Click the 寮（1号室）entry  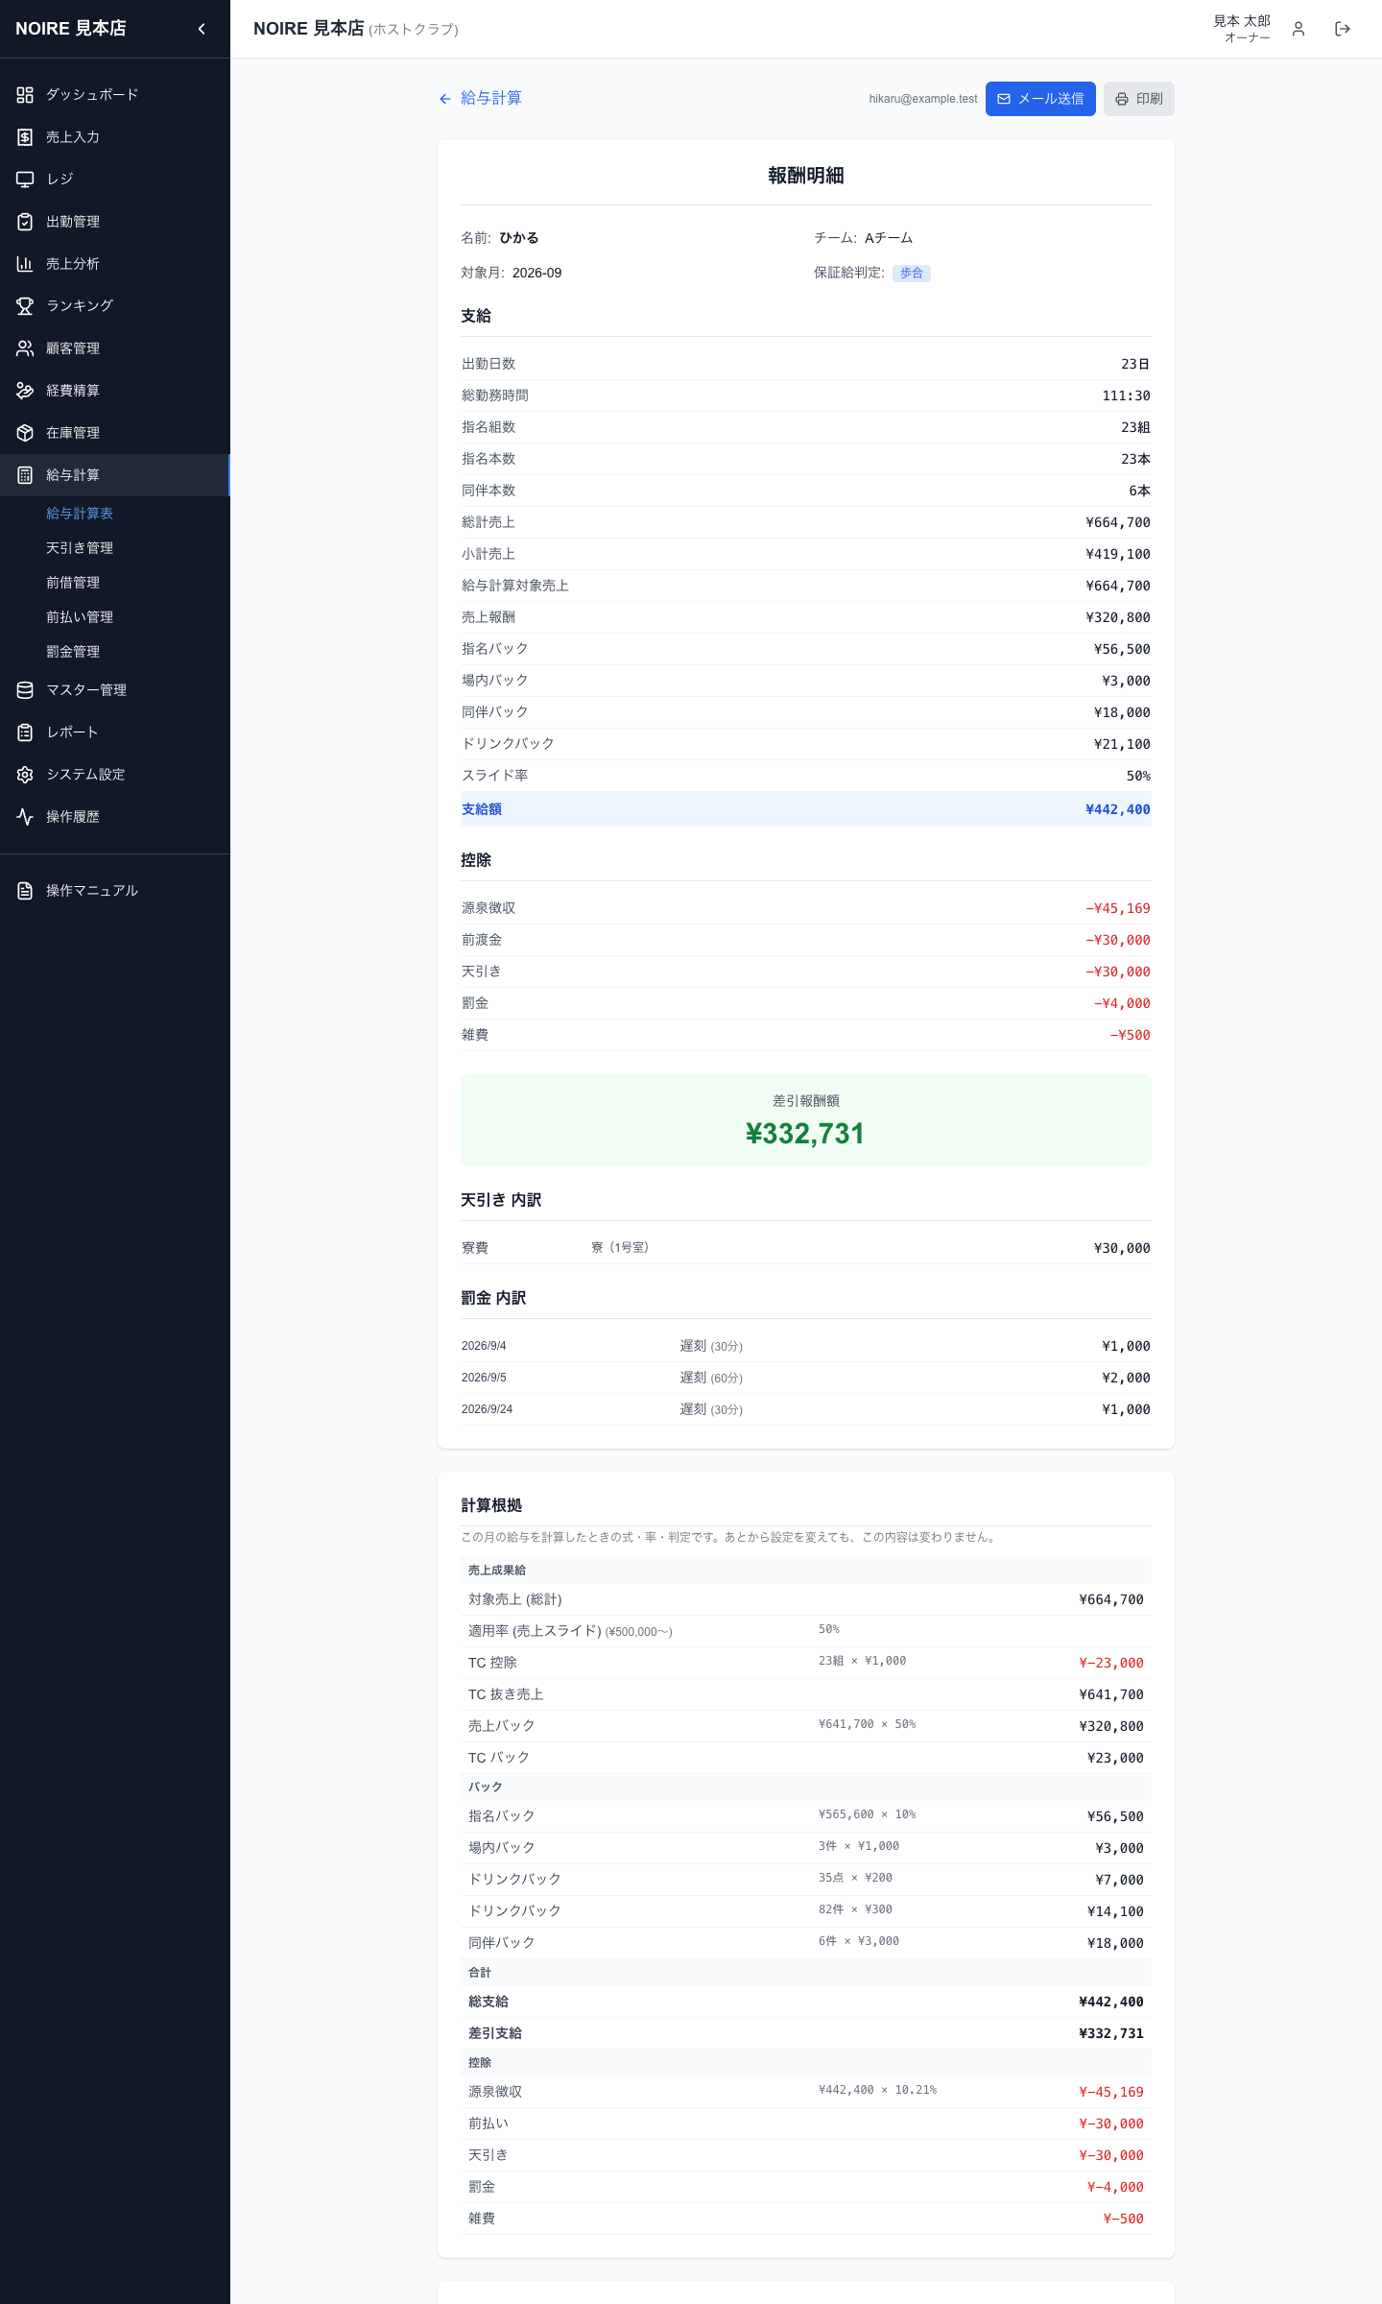pos(620,1247)
